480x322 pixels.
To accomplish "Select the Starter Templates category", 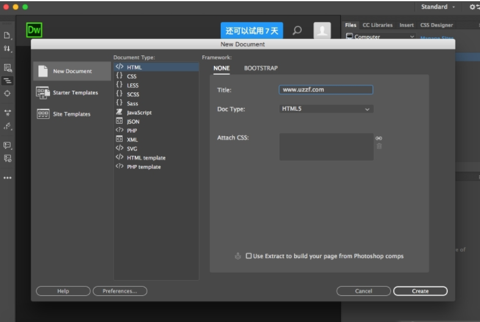I will 72,93.
